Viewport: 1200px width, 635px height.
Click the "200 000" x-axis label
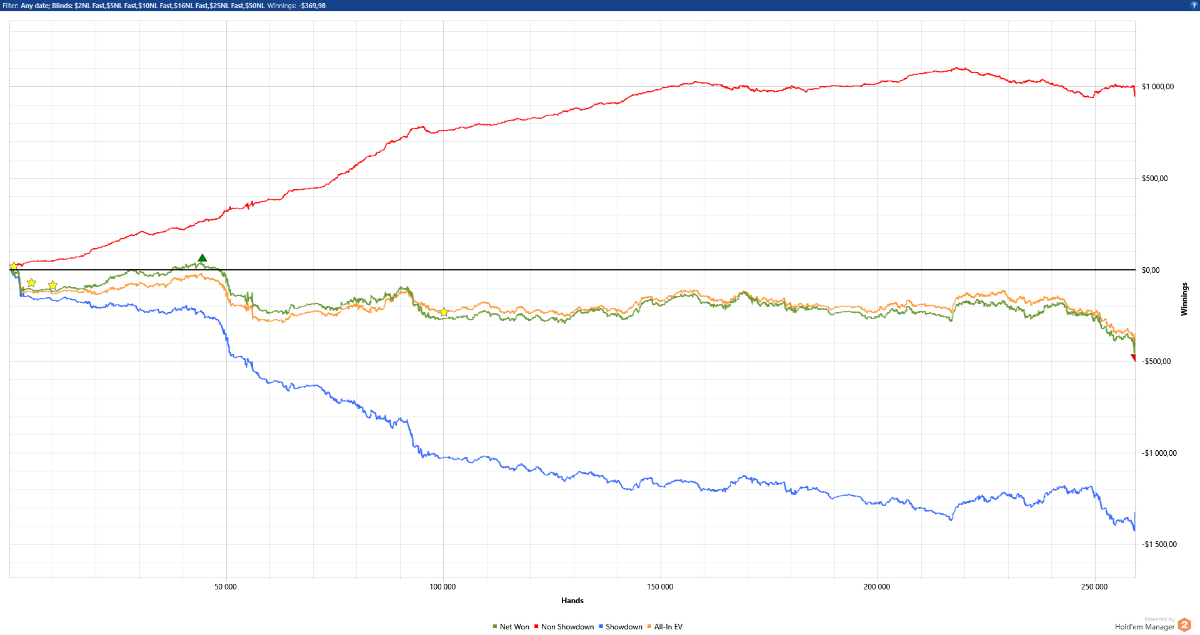[877, 587]
